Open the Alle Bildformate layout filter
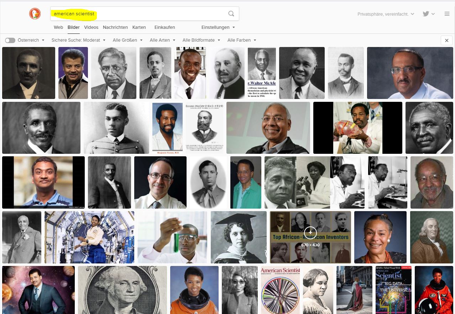Image resolution: width=455 pixels, height=314 pixels. (x=201, y=40)
